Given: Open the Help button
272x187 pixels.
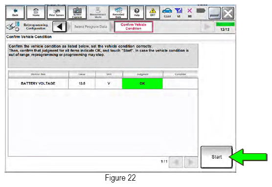Looking at the screenshot, I should click(x=136, y=13).
